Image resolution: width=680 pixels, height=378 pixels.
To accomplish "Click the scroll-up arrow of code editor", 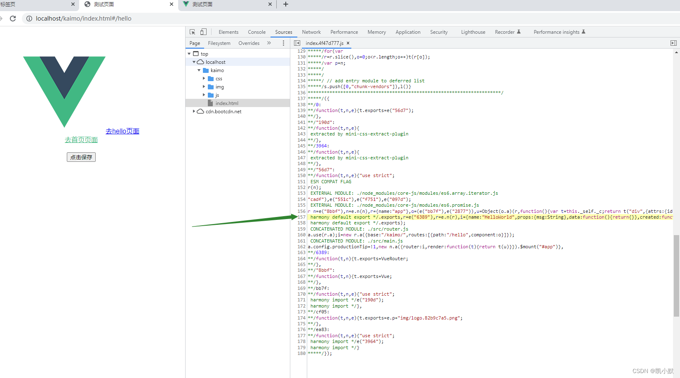I will click(676, 52).
